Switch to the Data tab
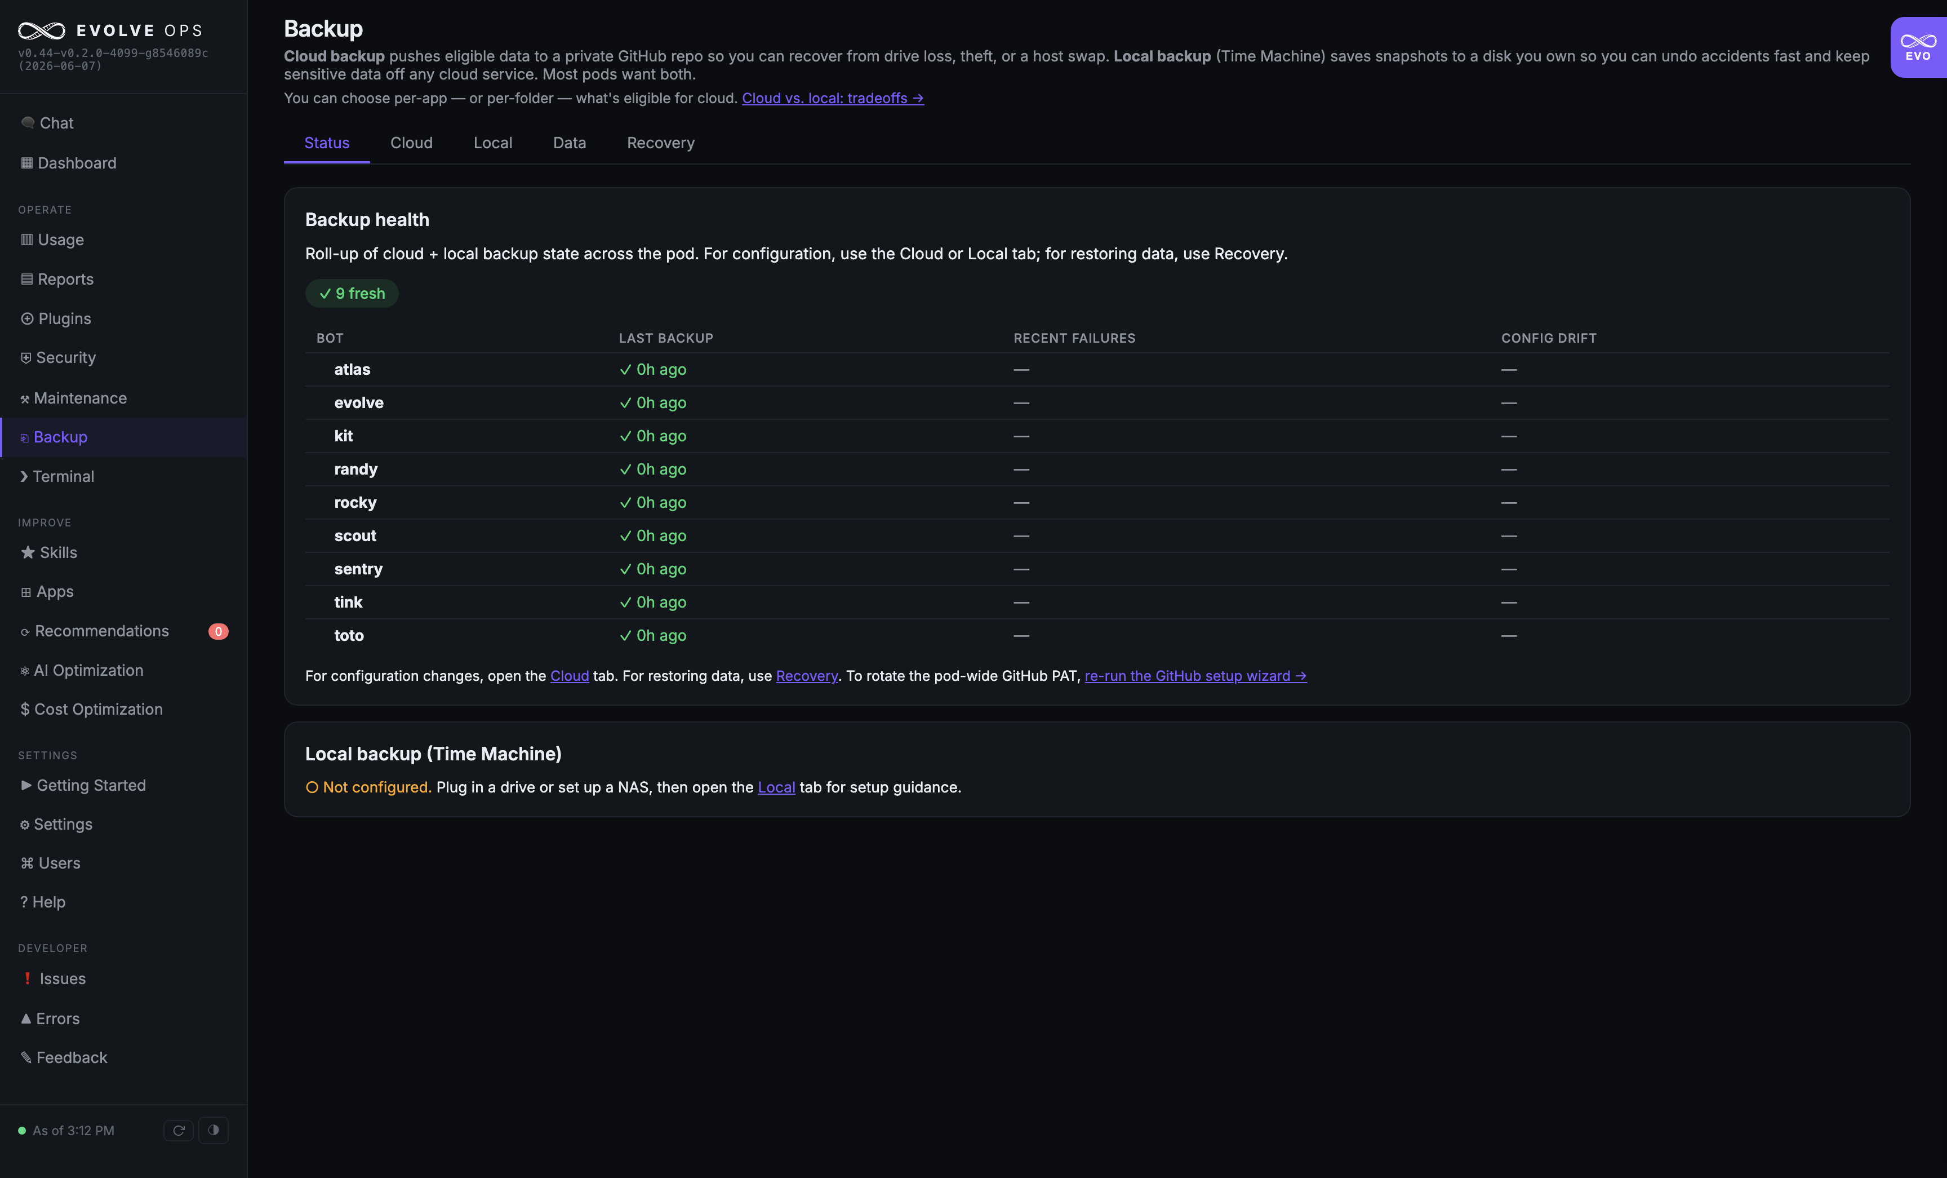This screenshot has height=1178, width=1947. 569,143
